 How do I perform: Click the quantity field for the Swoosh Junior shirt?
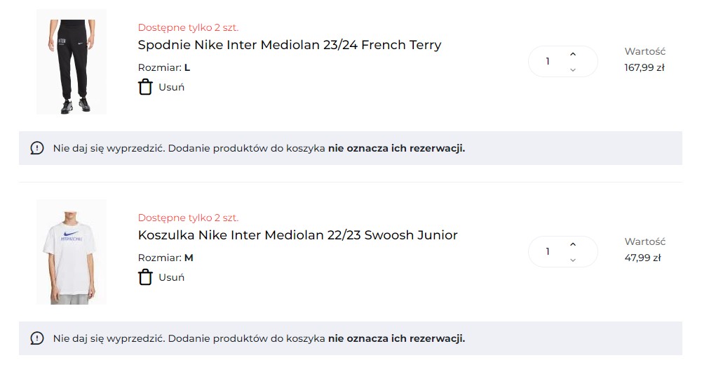[548, 251]
